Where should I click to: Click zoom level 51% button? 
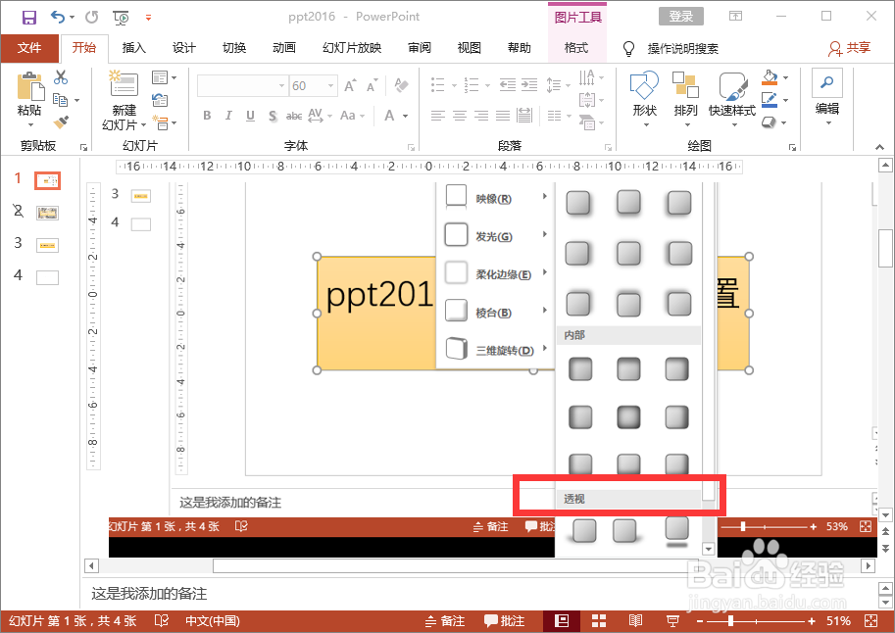[x=838, y=621]
